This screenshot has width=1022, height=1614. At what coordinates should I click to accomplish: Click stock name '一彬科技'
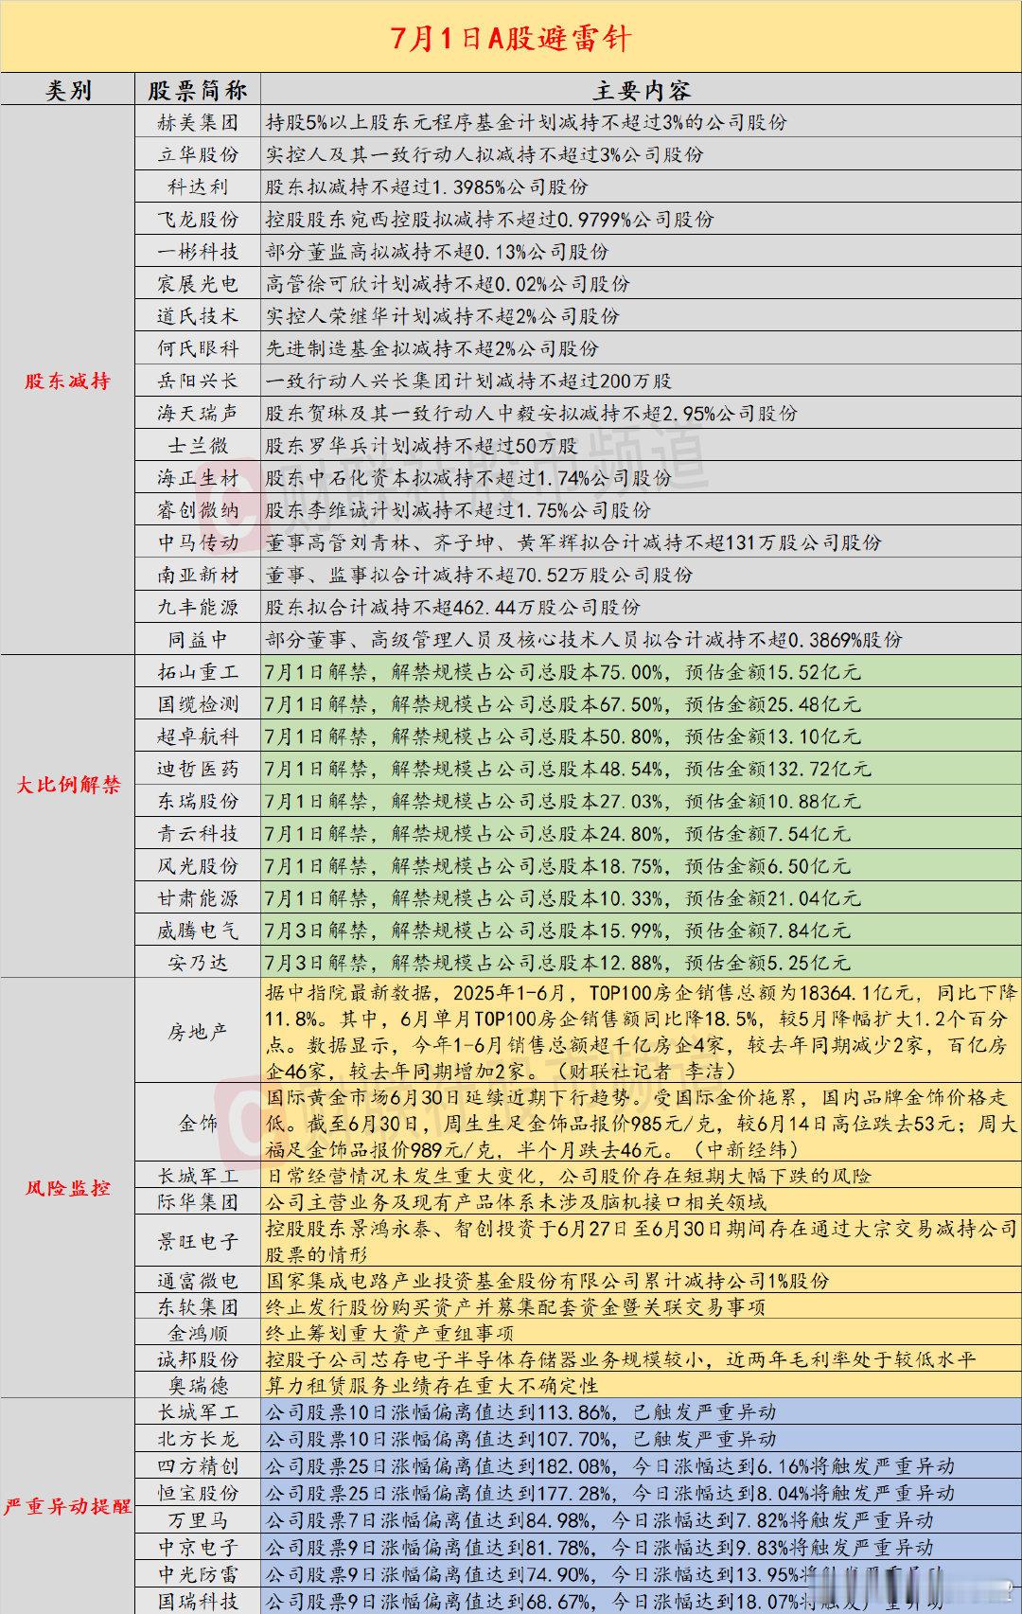[x=198, y=251]
